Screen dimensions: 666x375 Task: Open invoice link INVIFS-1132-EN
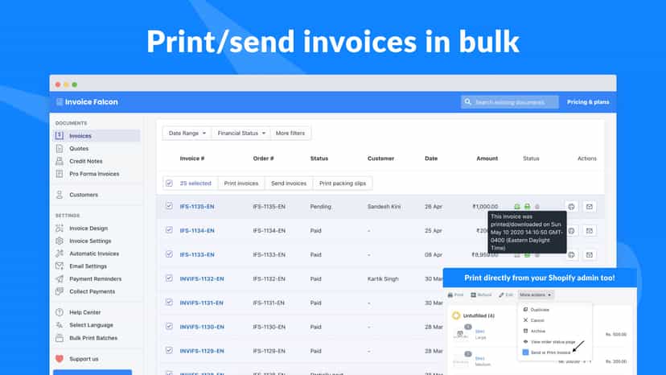pyautogui.click(x=202, y=279)
